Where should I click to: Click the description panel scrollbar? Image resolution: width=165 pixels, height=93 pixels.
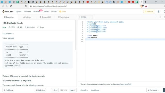click(x=76, y=35)
